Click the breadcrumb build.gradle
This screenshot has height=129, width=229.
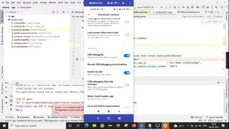[x=24, y=7]
